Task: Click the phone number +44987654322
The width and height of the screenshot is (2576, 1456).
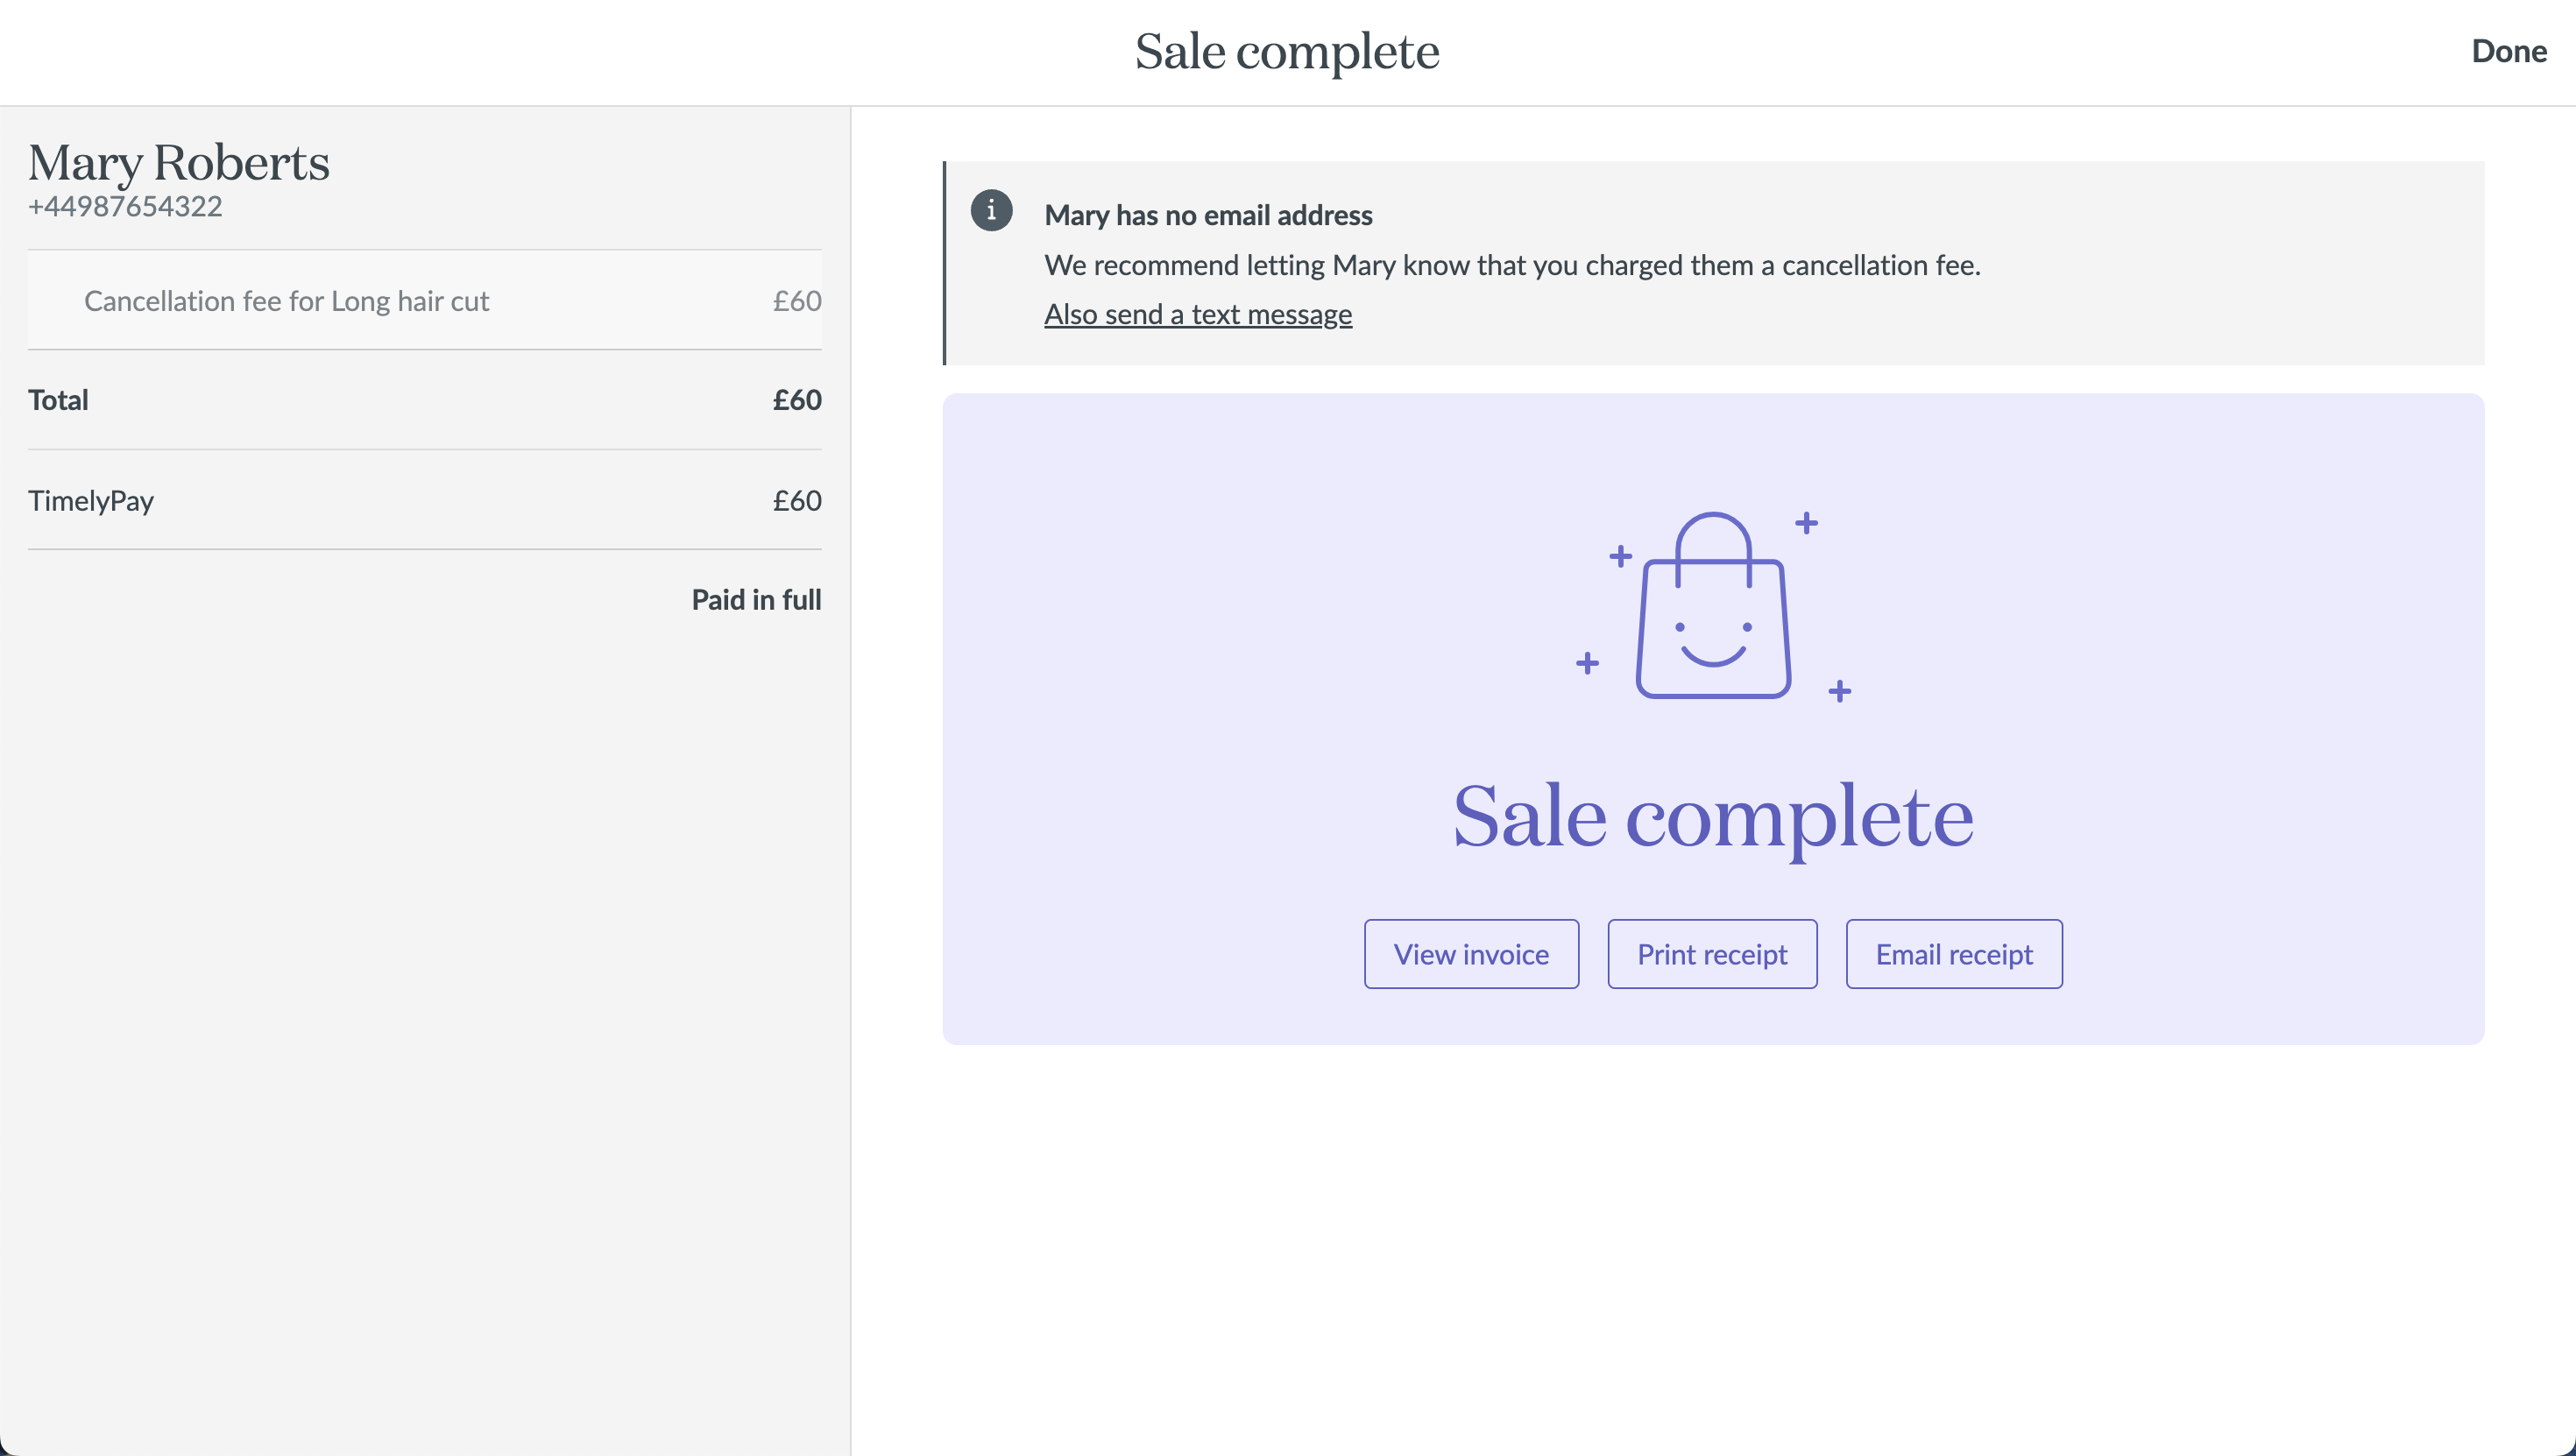Action: pyautogui.click(x=125, y=207)
